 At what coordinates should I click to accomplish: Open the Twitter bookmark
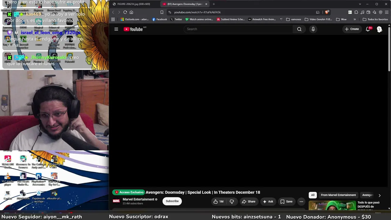[x=176, y=19]
